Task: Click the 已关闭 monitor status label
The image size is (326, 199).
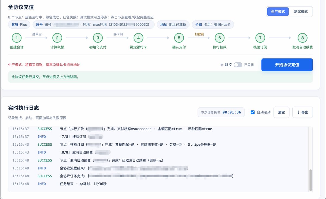Action: click(x=249, y=65)
